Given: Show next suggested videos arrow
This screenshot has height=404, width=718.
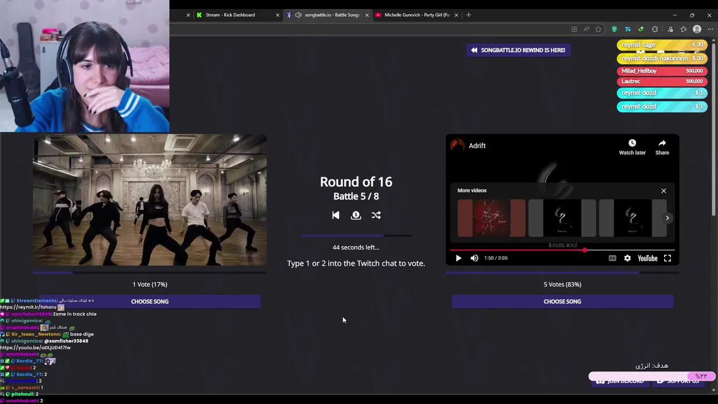Looking at the screenshot, I should 668,218.
